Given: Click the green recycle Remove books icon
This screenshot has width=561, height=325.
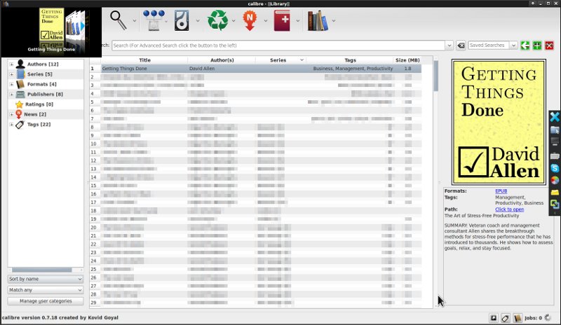Looking at the screenshot, I should pos(217,20).
